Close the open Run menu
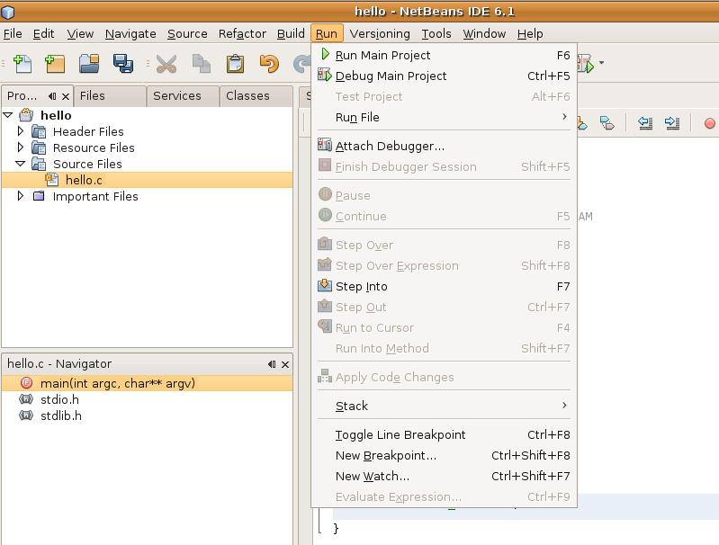The width and height of the screenshot is (719, 545). pos(327,33)
